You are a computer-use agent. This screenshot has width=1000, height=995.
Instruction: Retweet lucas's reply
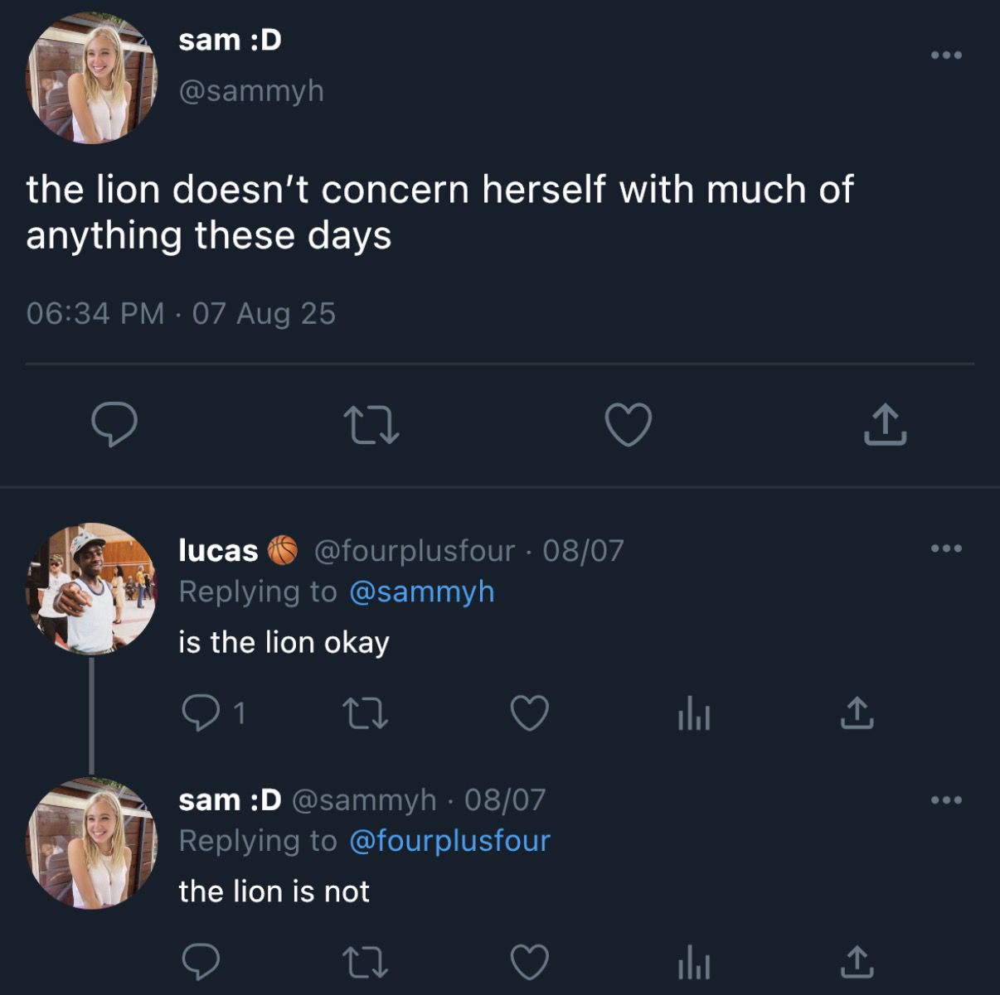coord(365,712)
